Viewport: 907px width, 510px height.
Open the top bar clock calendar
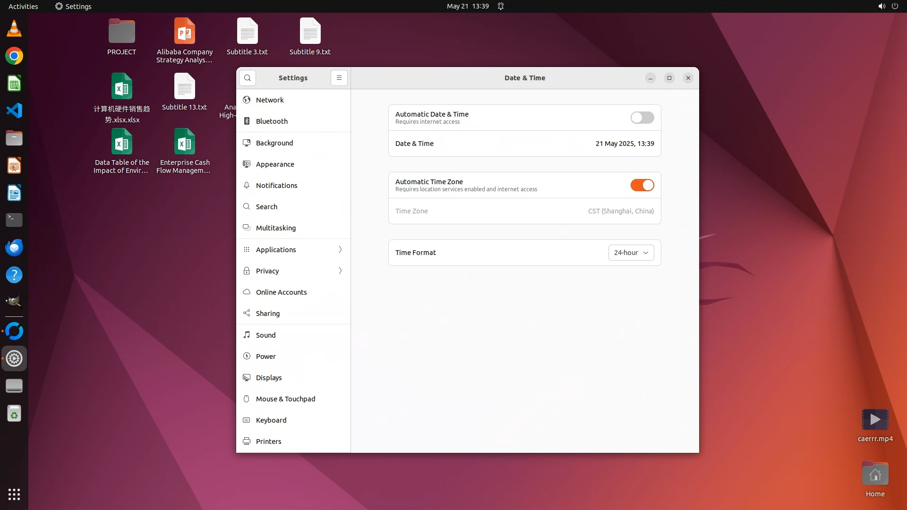(x=468, y=6)
